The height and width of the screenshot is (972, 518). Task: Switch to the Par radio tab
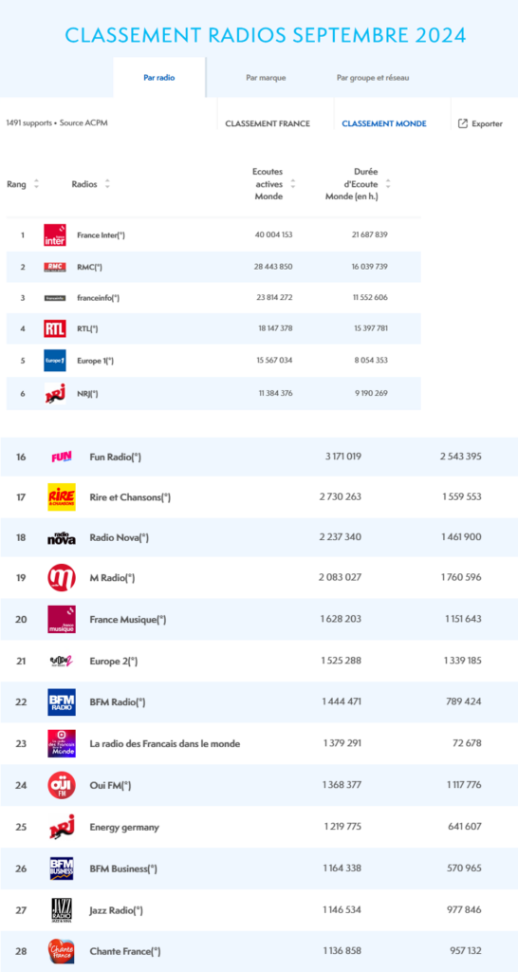[x=159, y=78]
